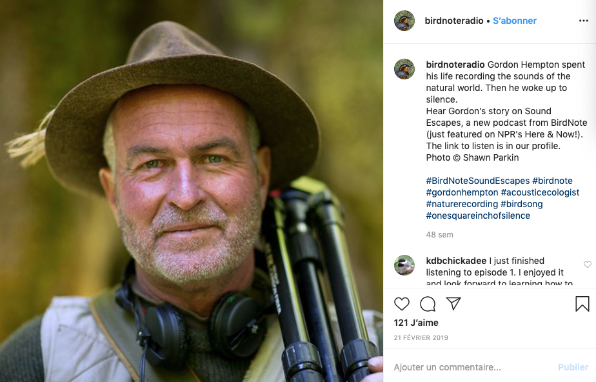Follow the account via S'abonner
596x382 pixels.
pyautogui.click(x=514, y=20)
